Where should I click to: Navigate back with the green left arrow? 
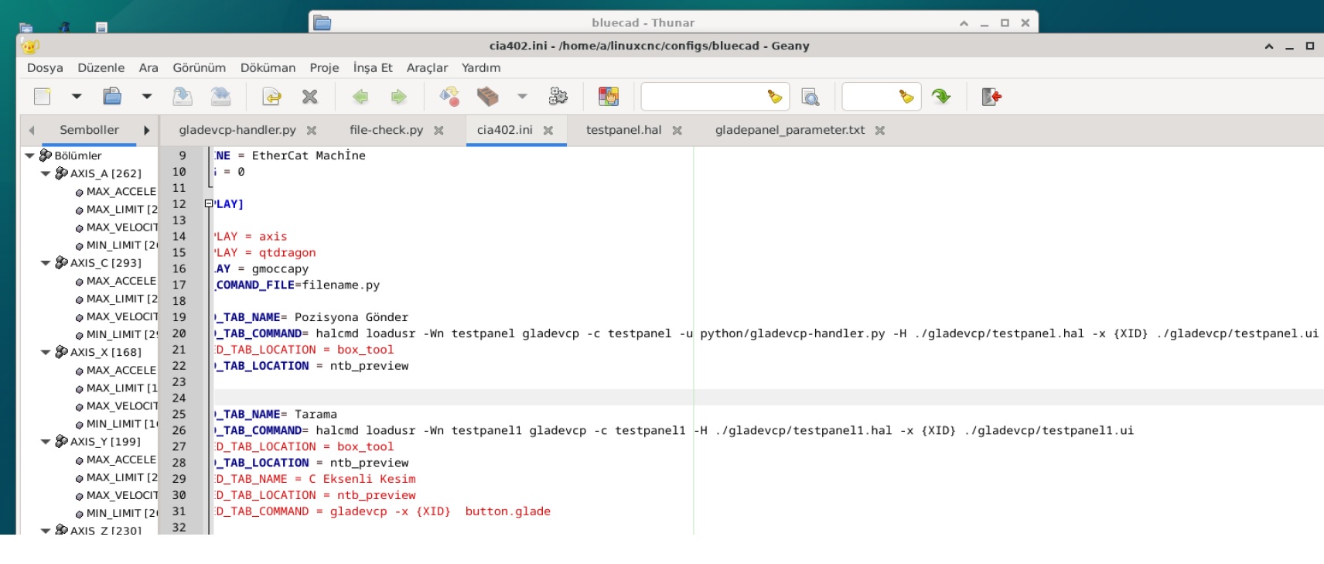point(360,97)
